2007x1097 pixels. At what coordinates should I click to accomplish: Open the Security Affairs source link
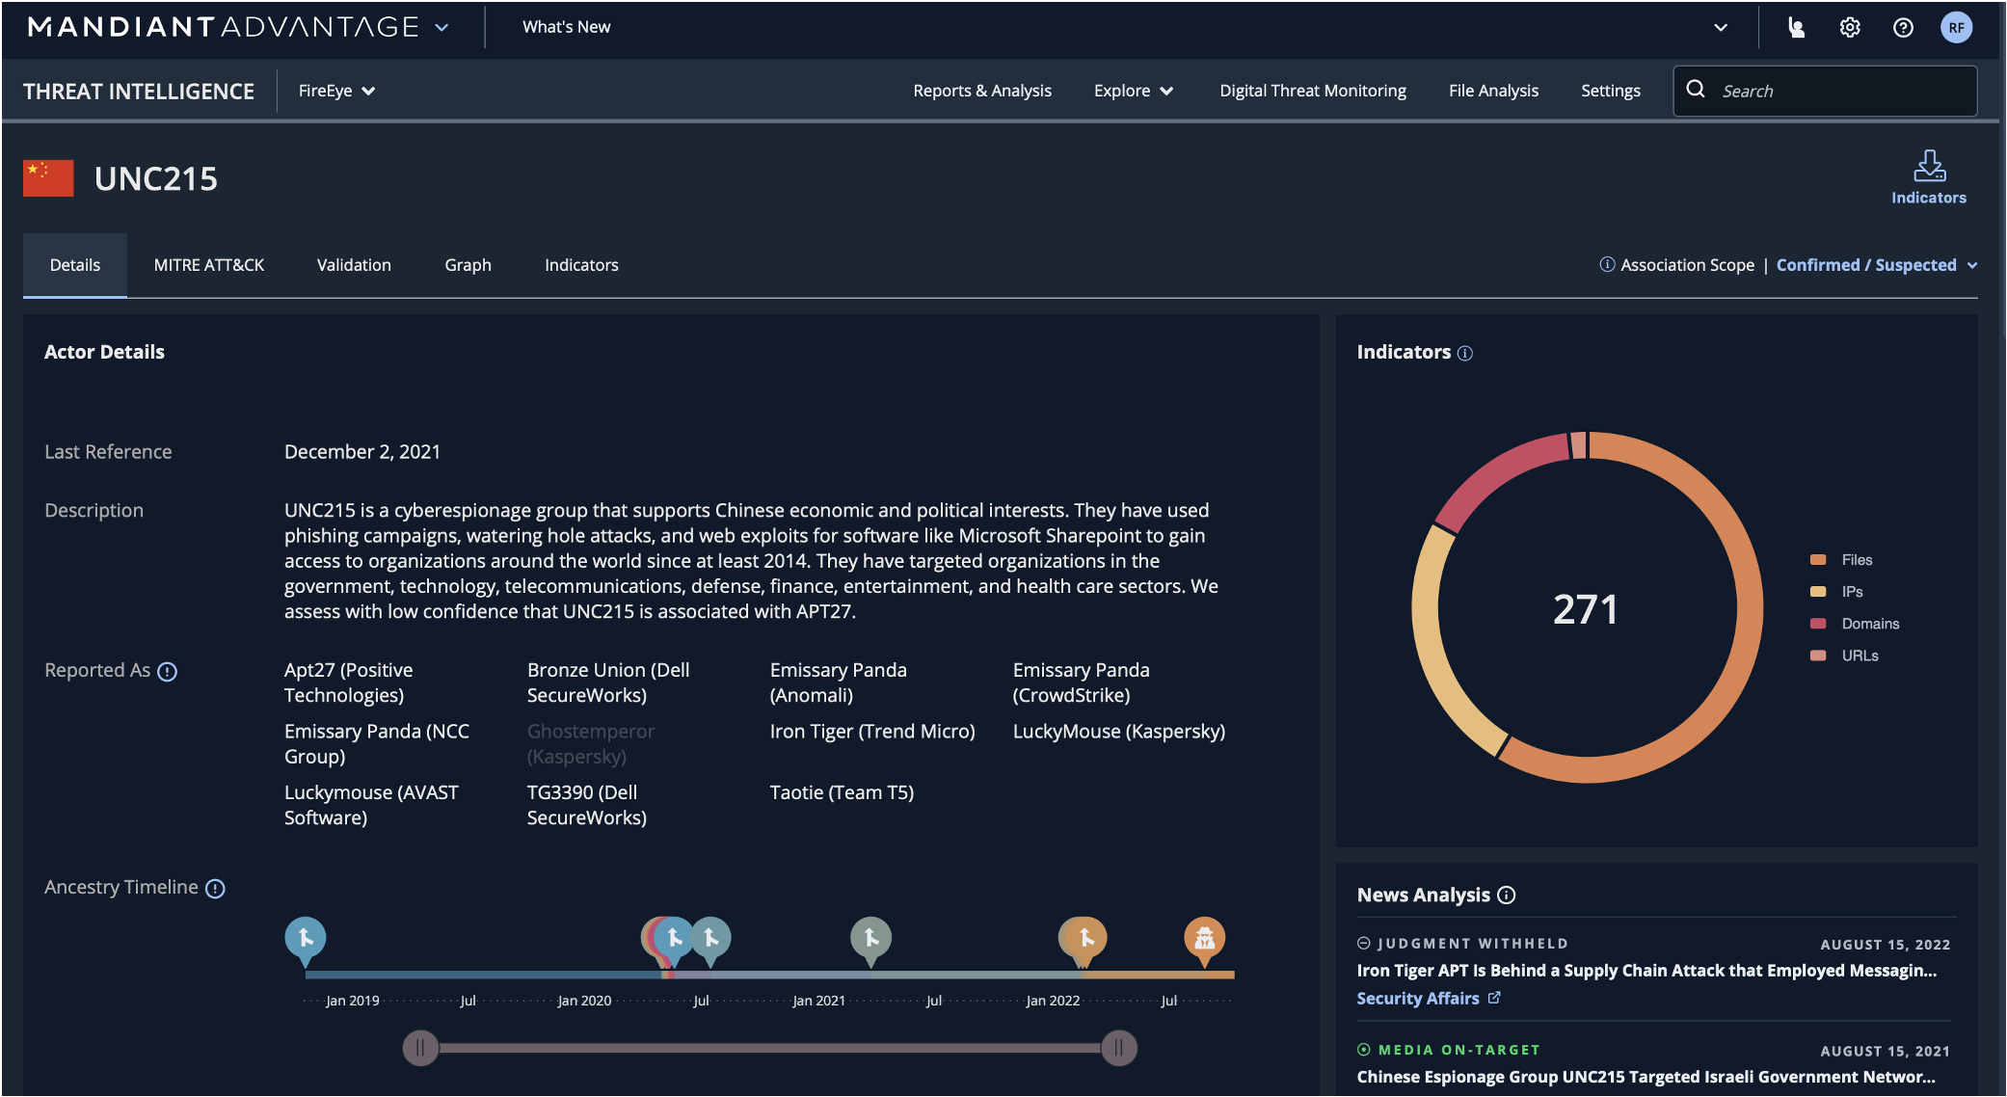(x=1418, y=999)
